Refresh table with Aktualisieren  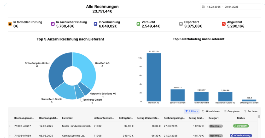[211, 111]
